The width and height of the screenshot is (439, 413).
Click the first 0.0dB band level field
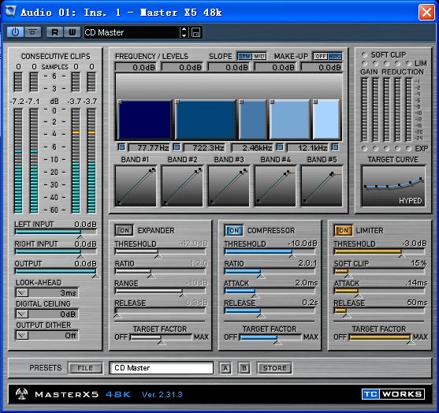tap(136, 67)
